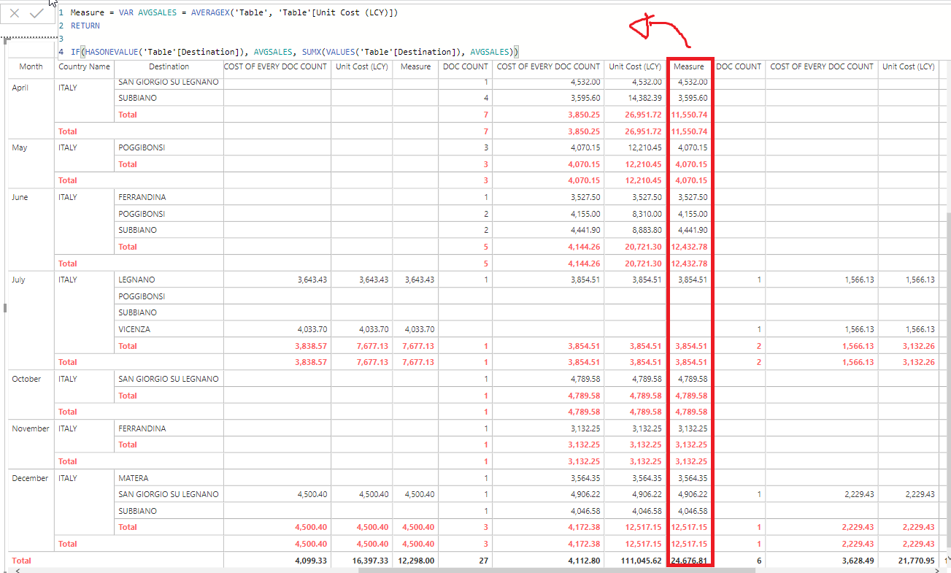This screenshot has width=951, height=573.
Task: Select the Destination column header
Action: tap(169, 66)
